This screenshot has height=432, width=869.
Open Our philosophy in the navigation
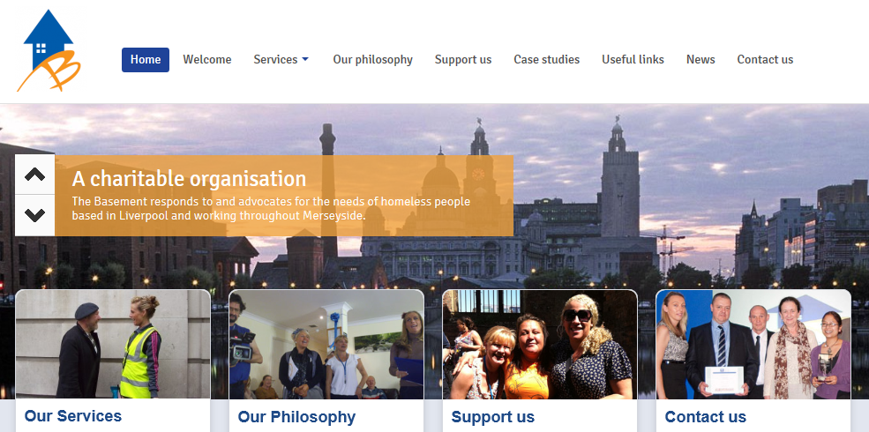pos(372,60)
